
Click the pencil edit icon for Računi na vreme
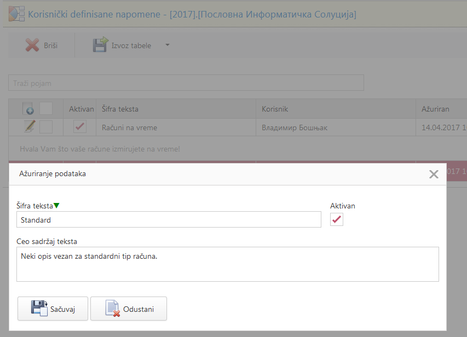pyautogui.click(x=30, y=127)
